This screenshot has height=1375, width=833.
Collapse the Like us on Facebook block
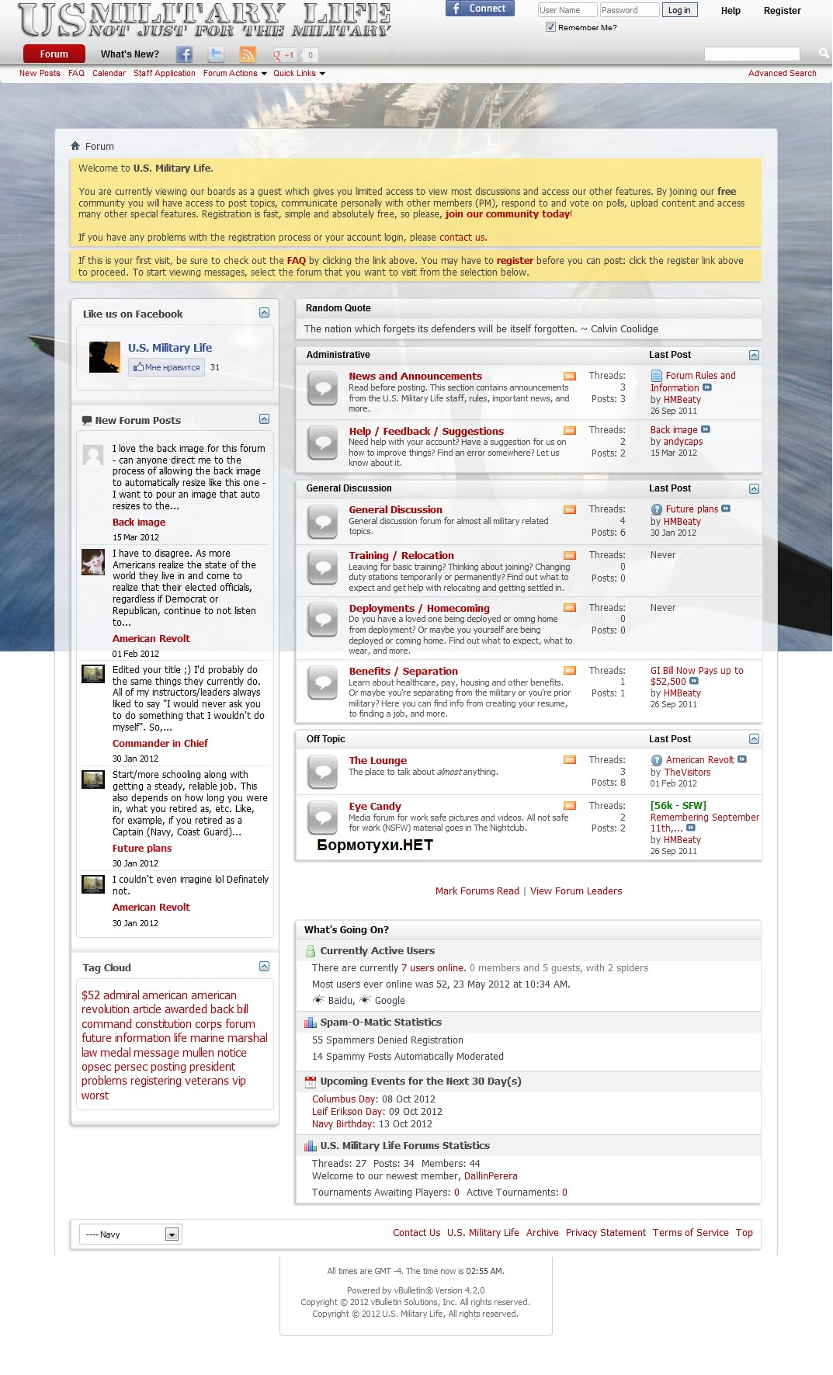click(264, 313)
